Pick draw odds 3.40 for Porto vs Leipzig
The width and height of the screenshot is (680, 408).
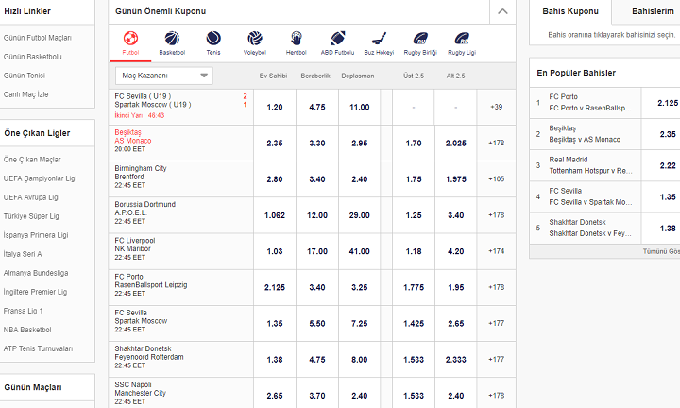[317, 287]
